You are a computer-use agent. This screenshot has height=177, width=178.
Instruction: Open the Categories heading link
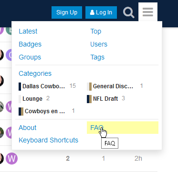pyautogui.click(x=35, y=73)
